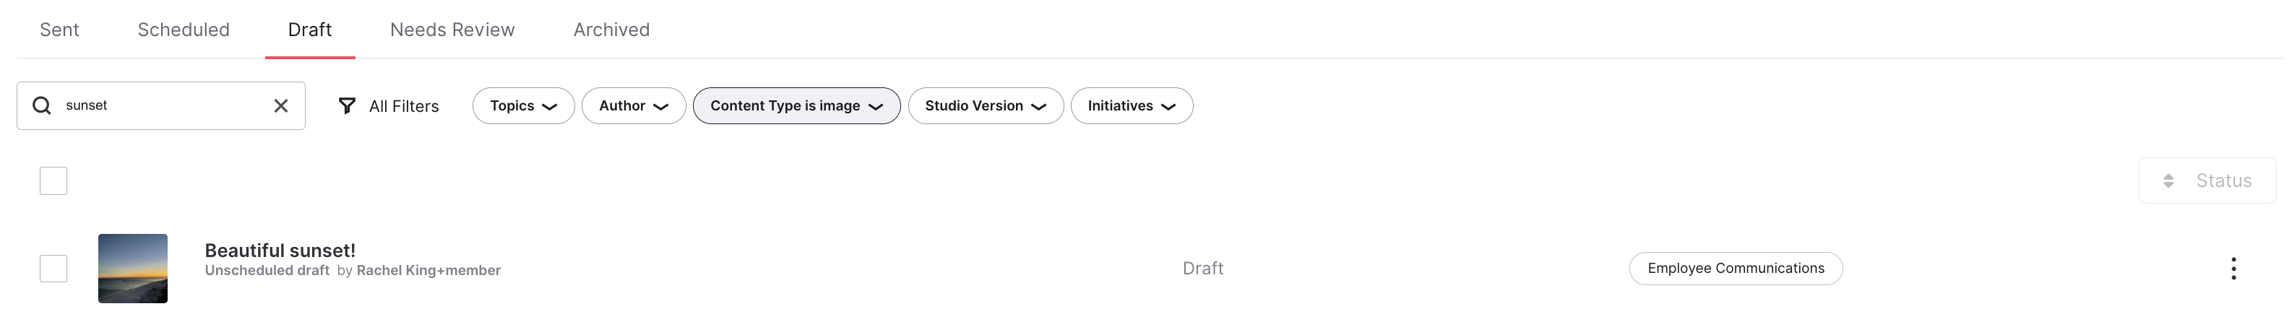Image resolution: width=2292 pixels, height=322 pixels.
Task: Check the Beautiful sunset row checkbox
Action: pos(53,269)
